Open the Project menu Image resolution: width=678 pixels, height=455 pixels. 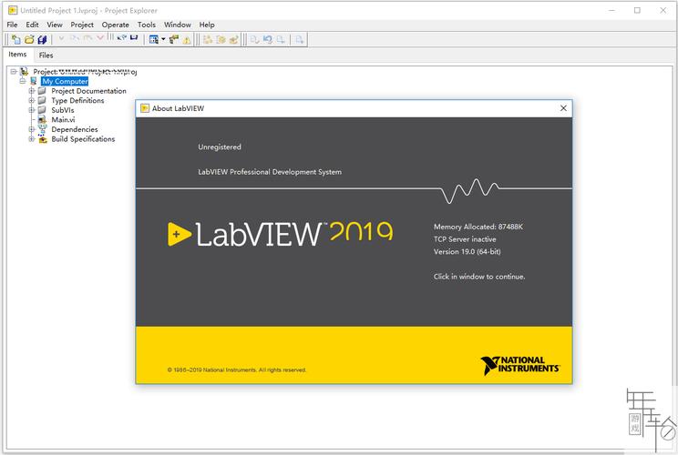[82, 25]
